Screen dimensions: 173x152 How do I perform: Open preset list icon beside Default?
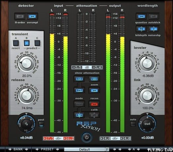[107, 149]
